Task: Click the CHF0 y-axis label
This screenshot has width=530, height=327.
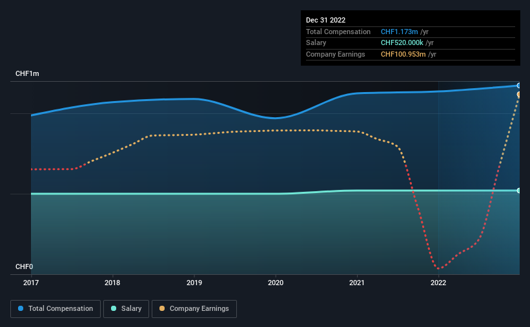Action: (24, 266)
